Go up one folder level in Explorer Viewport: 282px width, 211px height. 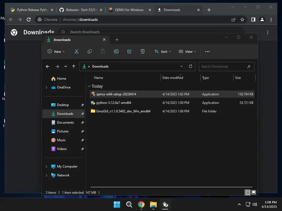tap(74, 66)
